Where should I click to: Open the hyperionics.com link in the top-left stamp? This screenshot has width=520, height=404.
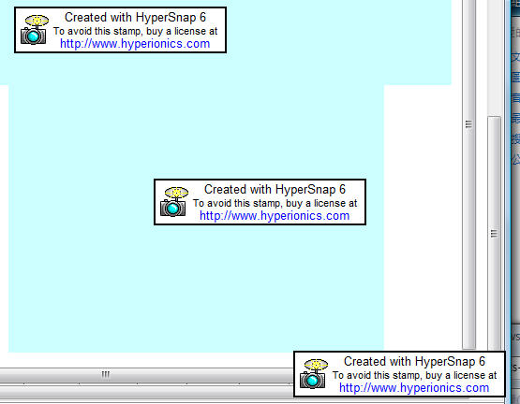pyautogui.click(x=135, y=44)
